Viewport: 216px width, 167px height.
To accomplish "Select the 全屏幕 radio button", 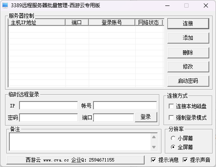I will [x=173, y=147].
